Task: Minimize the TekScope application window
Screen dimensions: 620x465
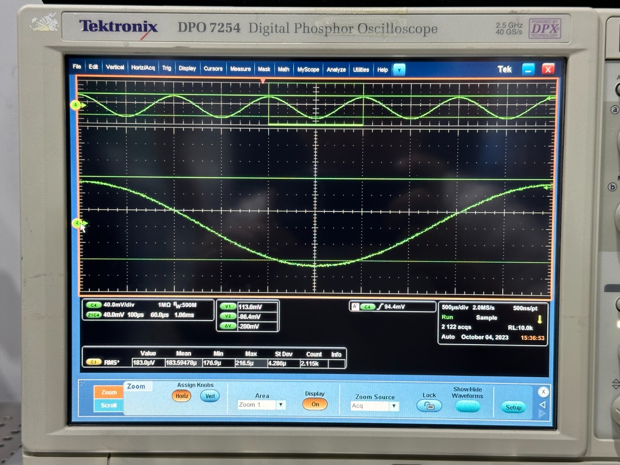Action: [528, 69]
